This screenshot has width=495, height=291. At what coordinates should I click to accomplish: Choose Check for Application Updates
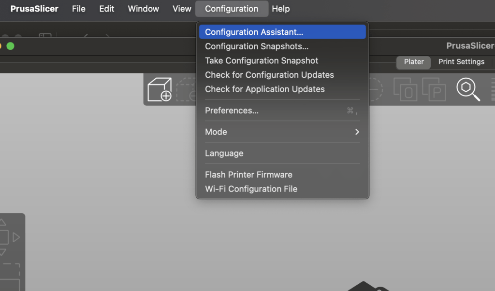coord(265,89)
